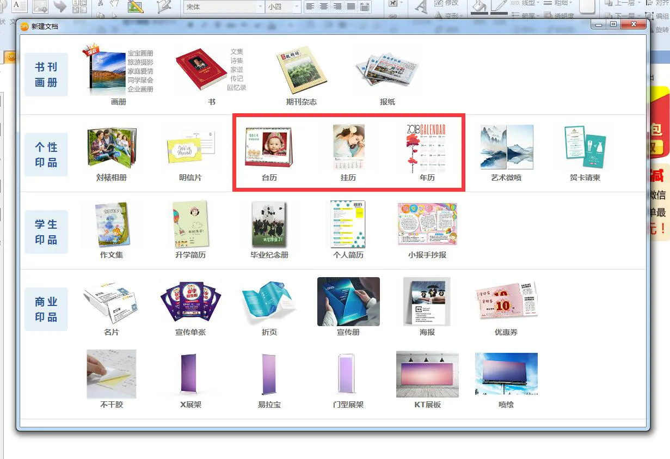The width and height of the screenshot is (670, 459).
Task: Click the line color pen tool
Action: click(x=499, y=6)
